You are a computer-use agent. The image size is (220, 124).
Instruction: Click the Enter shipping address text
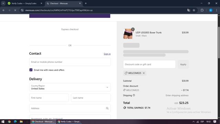click(x=177, y=95)
